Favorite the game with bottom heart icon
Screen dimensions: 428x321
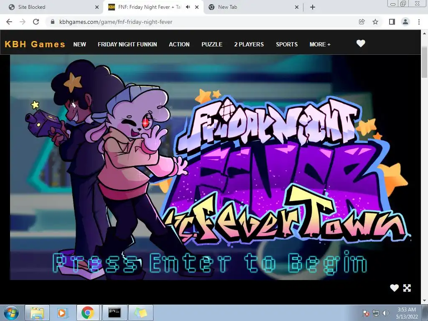coord(394,288)
